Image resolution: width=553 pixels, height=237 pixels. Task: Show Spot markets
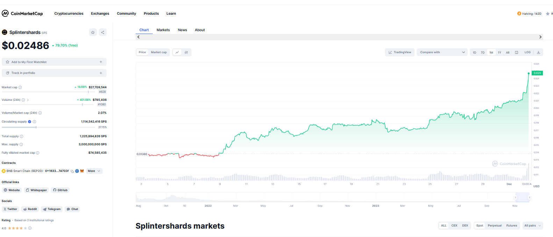[x=480, y=225]
